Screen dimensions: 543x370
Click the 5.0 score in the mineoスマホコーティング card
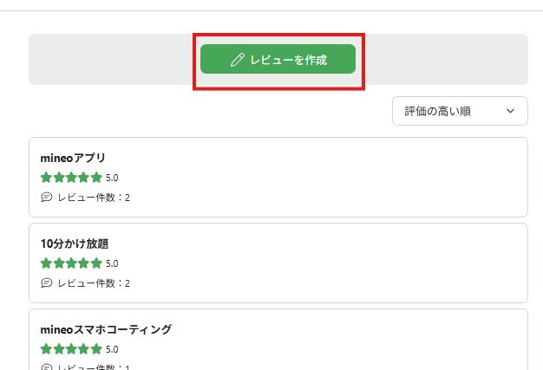(112, 349)
